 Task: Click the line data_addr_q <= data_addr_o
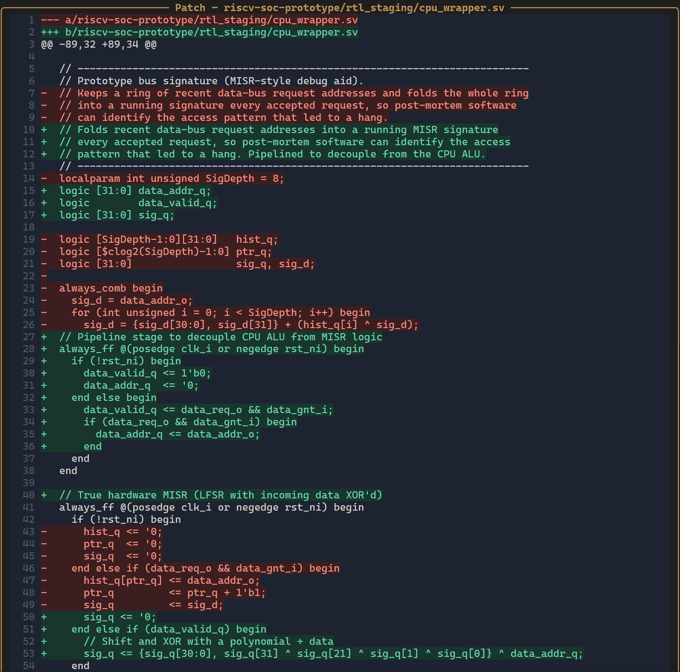pos(150,434)
